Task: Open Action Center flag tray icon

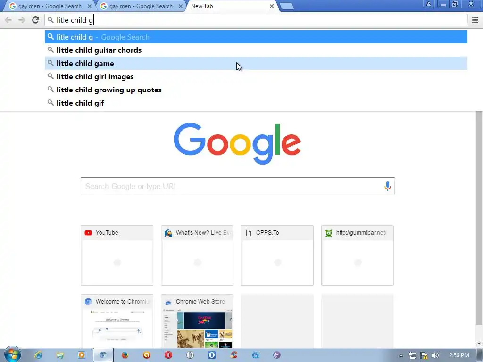Action: pos(424,355)
